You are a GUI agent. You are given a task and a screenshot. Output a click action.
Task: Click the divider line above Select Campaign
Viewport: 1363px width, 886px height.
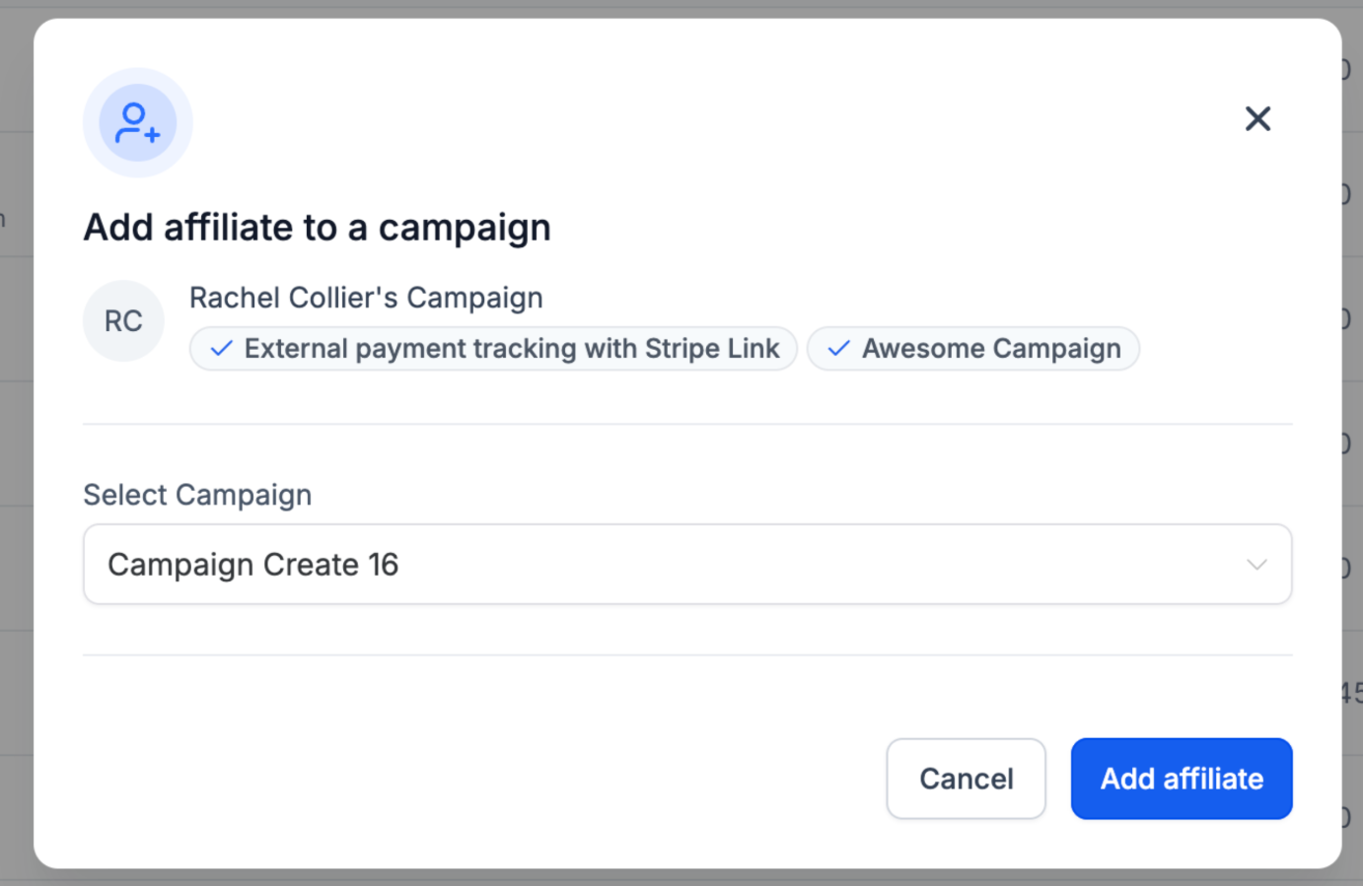tap(686, 425)
